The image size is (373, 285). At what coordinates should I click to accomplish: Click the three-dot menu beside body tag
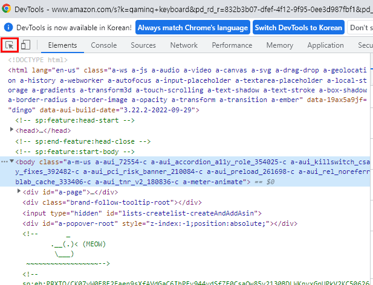tap(4, 162)
